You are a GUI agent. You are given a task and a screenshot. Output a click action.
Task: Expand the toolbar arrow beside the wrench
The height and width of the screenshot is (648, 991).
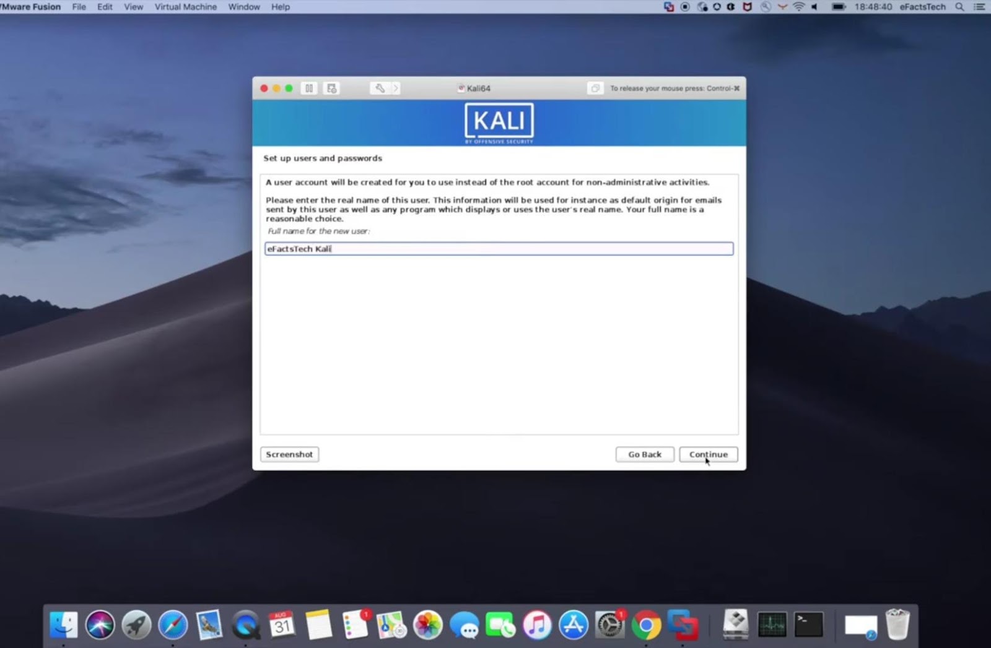tap(396, 89)
